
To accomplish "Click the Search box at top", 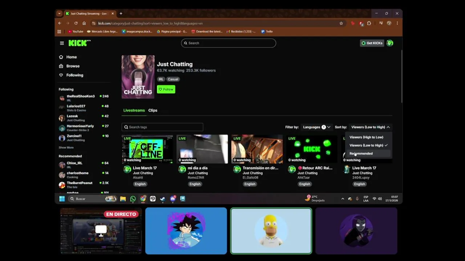I will (x=229, y=43).
